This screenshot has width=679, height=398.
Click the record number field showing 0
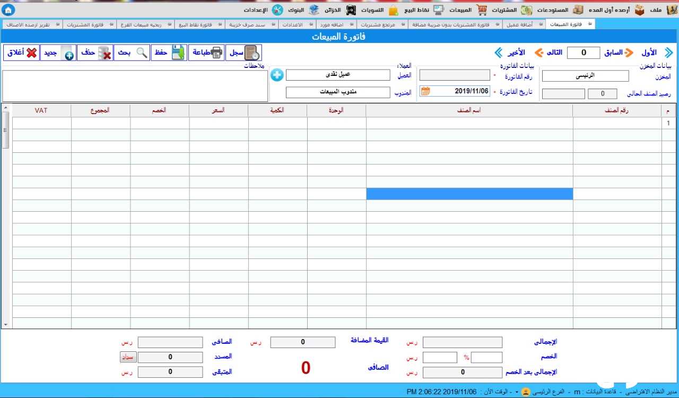coord(584,53)
